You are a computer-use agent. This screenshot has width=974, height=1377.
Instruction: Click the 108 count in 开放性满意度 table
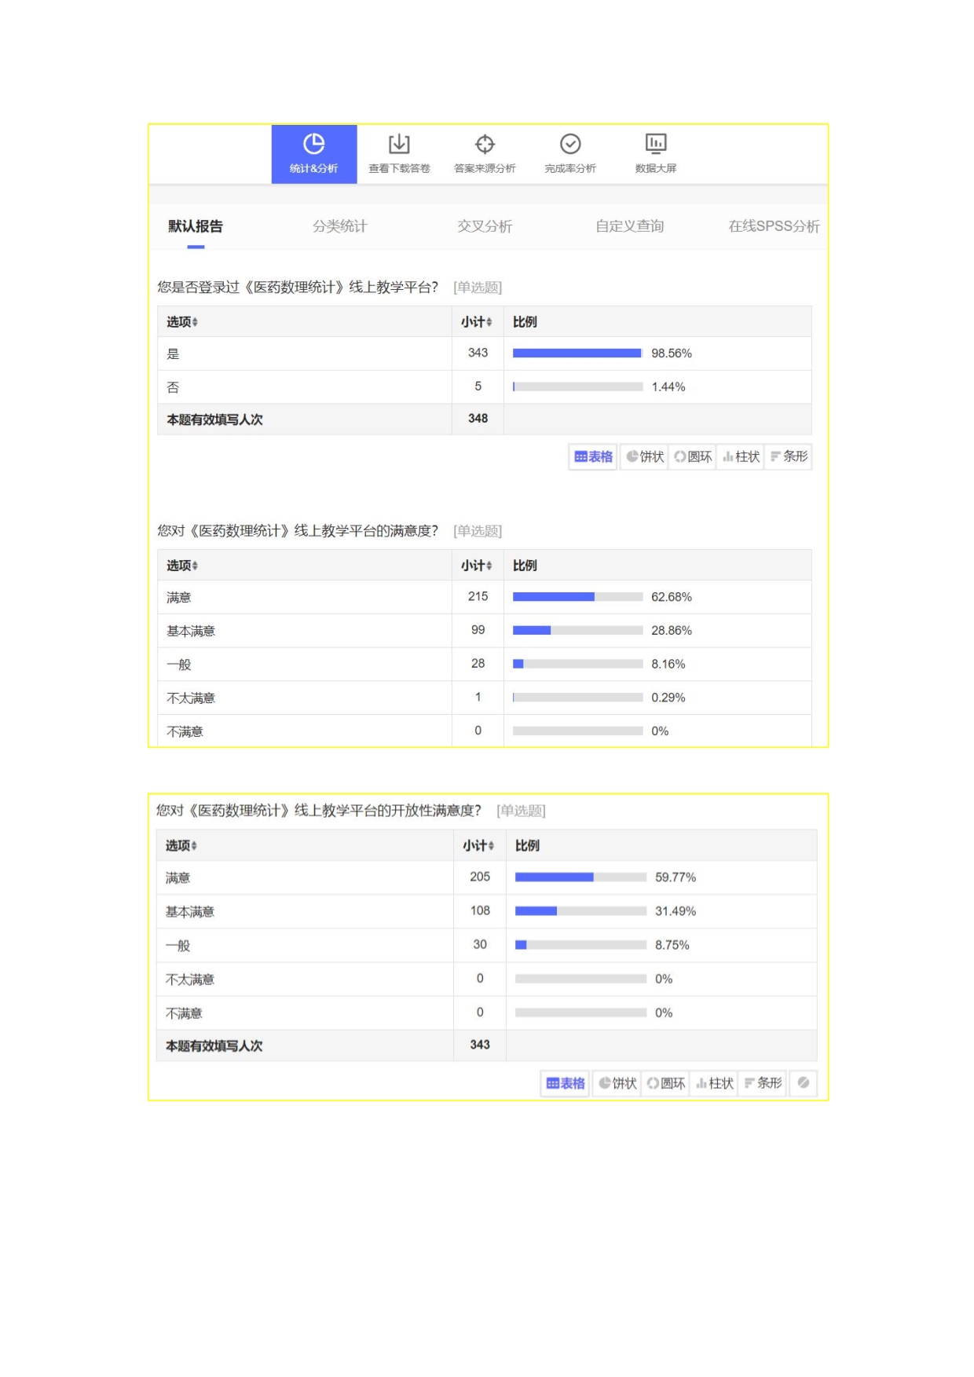point(480,910)
